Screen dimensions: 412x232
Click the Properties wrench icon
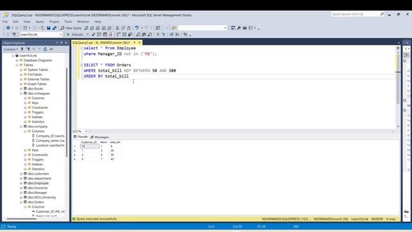pyautogui.click(x=239, y=28)
